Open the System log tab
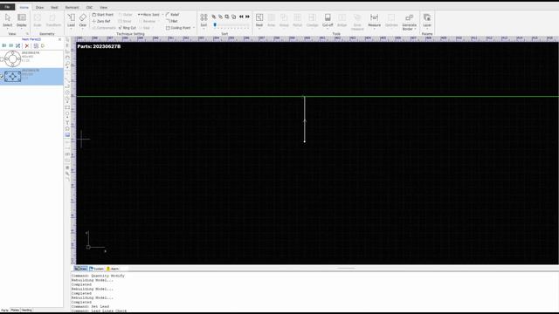 [x=96, y=269]
